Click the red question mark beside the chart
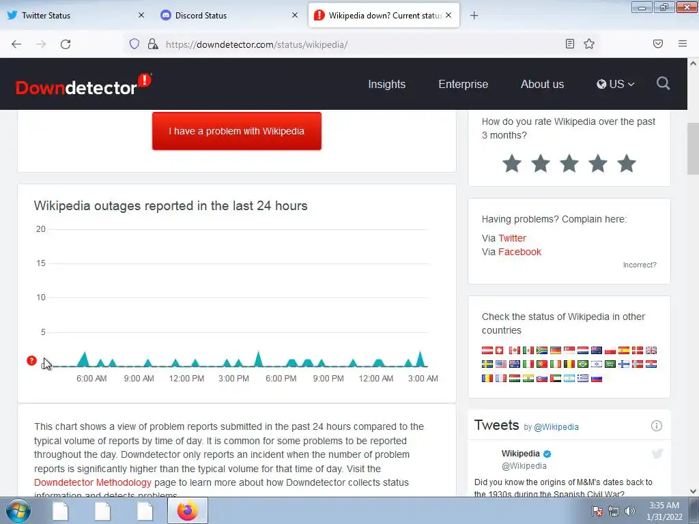699x524 pixels. 31,360
